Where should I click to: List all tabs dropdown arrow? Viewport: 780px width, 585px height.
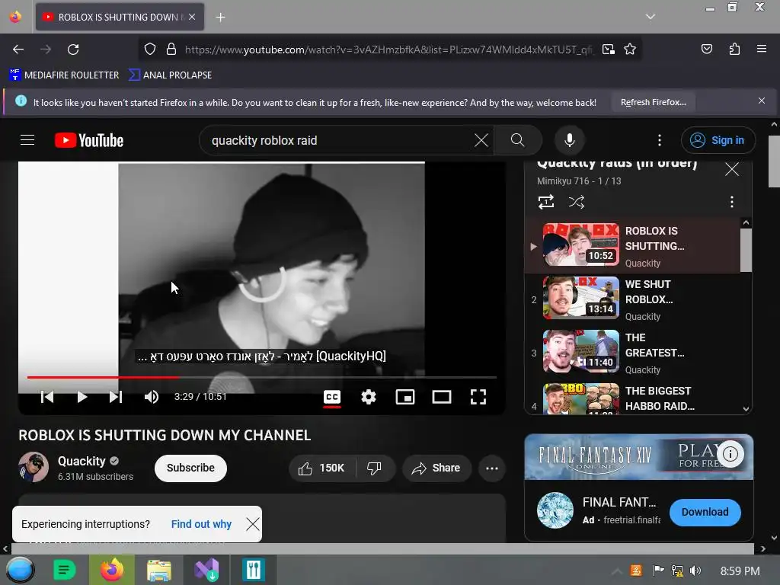(651, 17)
